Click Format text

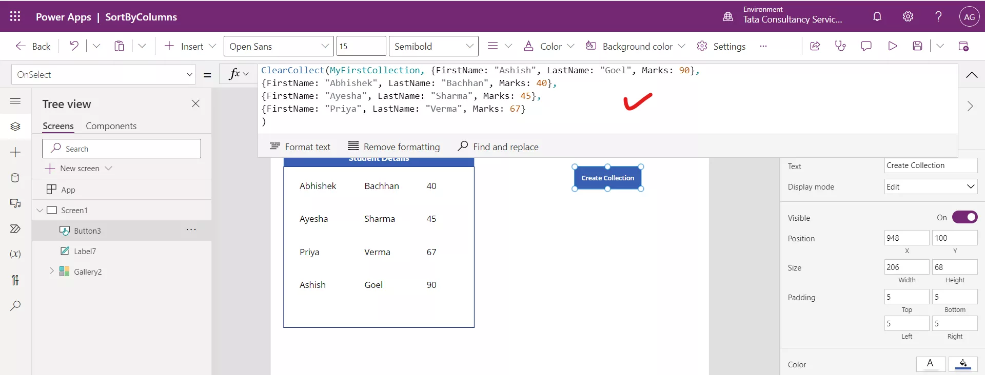pos(300,147)
